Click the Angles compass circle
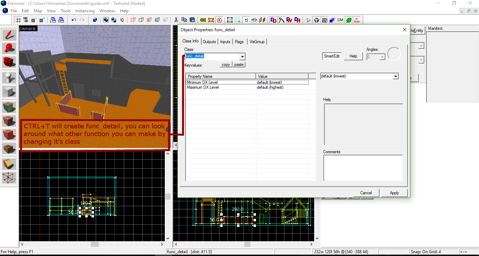This screenshot has height=256, width=479. (x=394, y=54)
